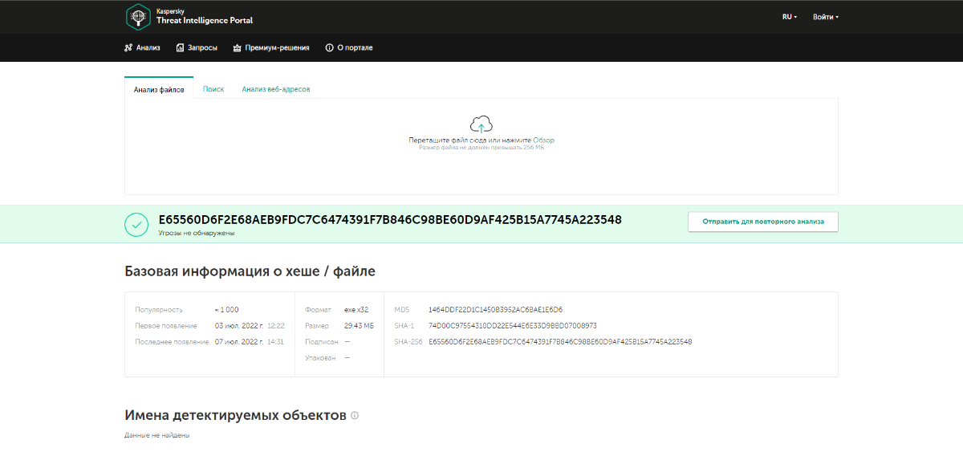The height and width of the screenshot is (452, 963).
Task: Click the green checkmark status icon
Action: point(136,225)
